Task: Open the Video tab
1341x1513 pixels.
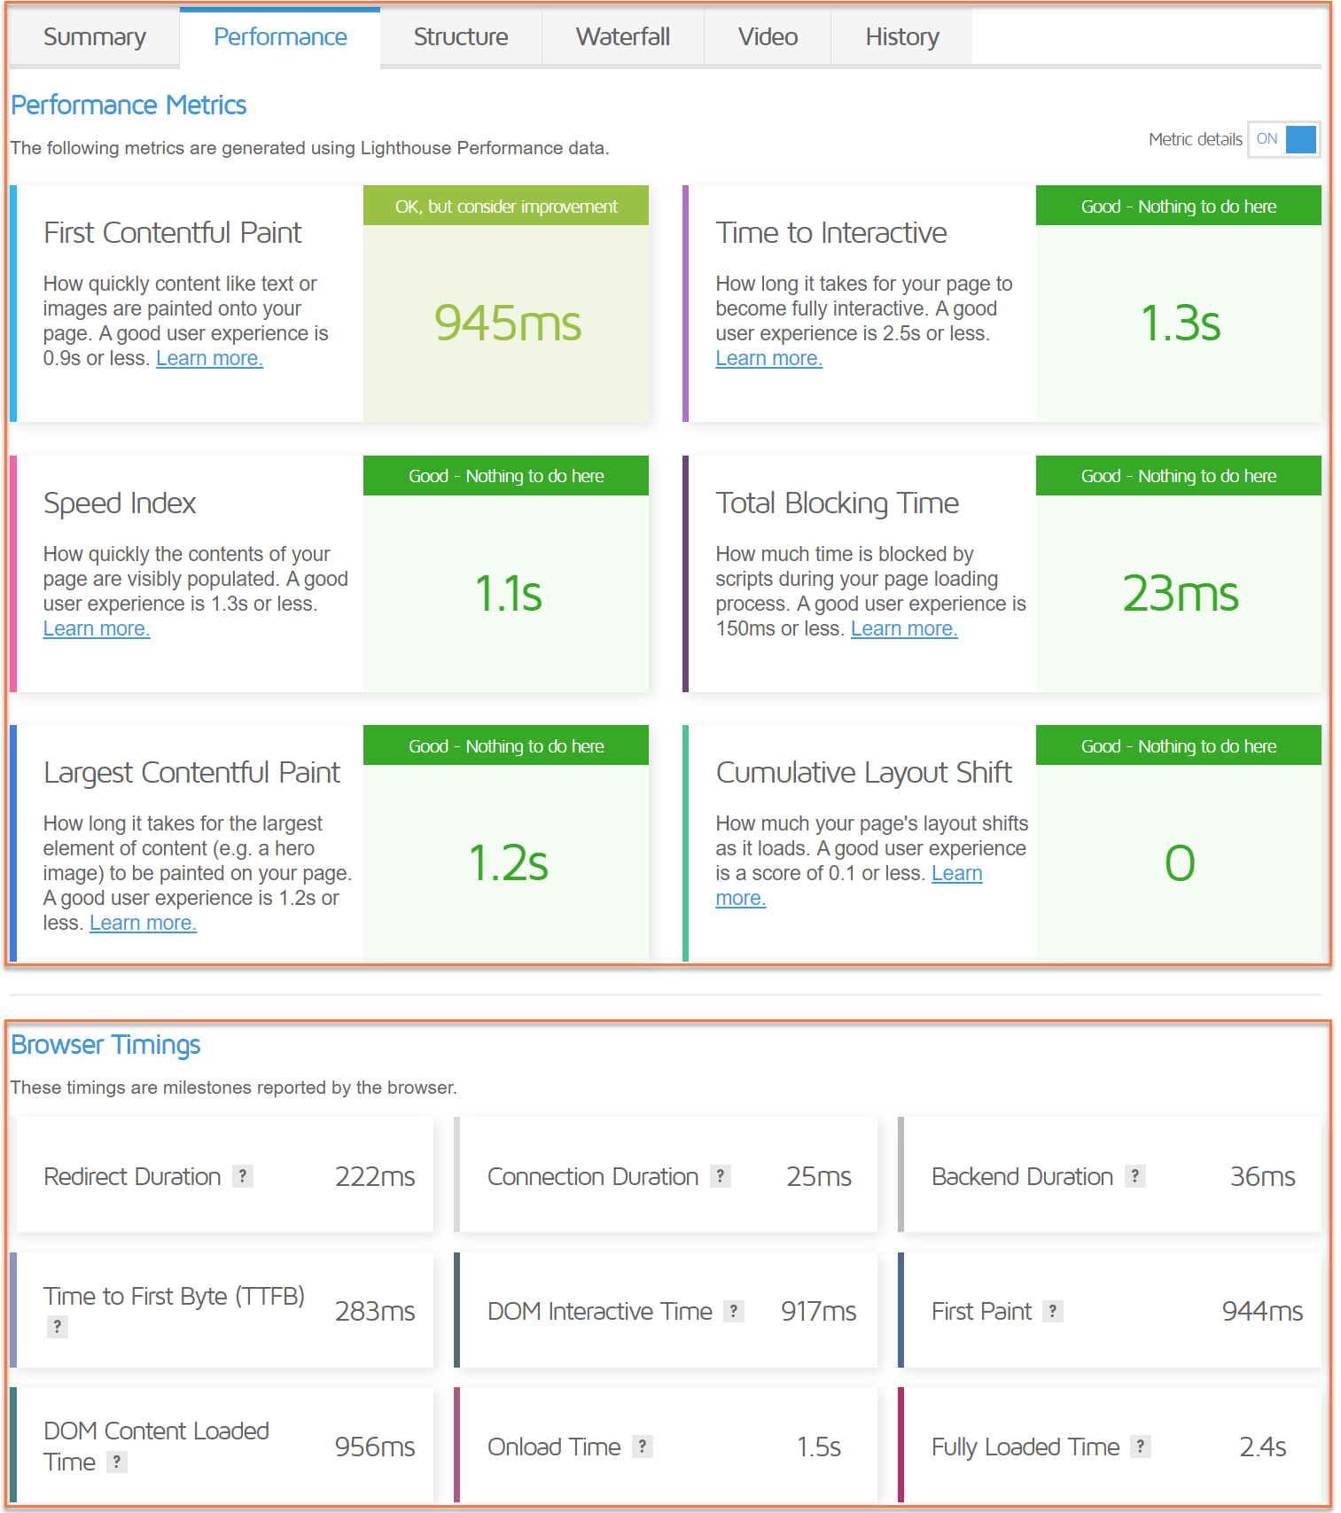Action: pyautogui.click(x=768, y=37)
